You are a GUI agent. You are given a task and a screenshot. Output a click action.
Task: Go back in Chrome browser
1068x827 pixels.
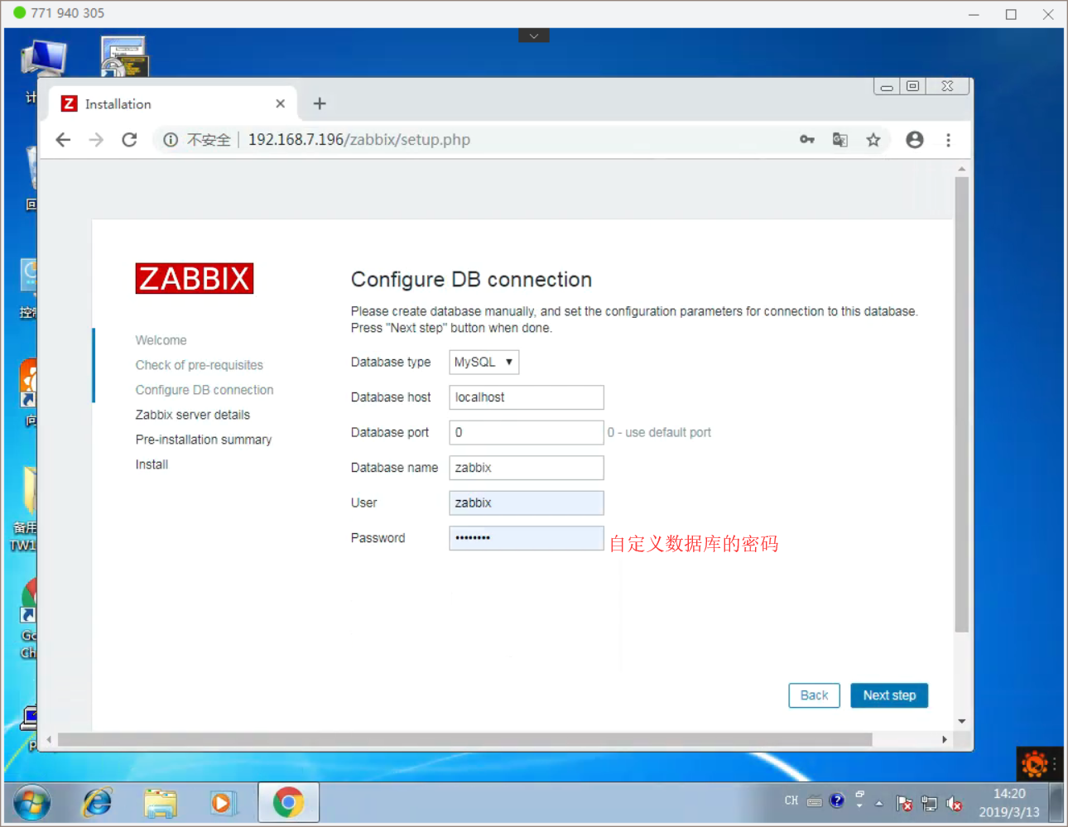coord(63,140)
